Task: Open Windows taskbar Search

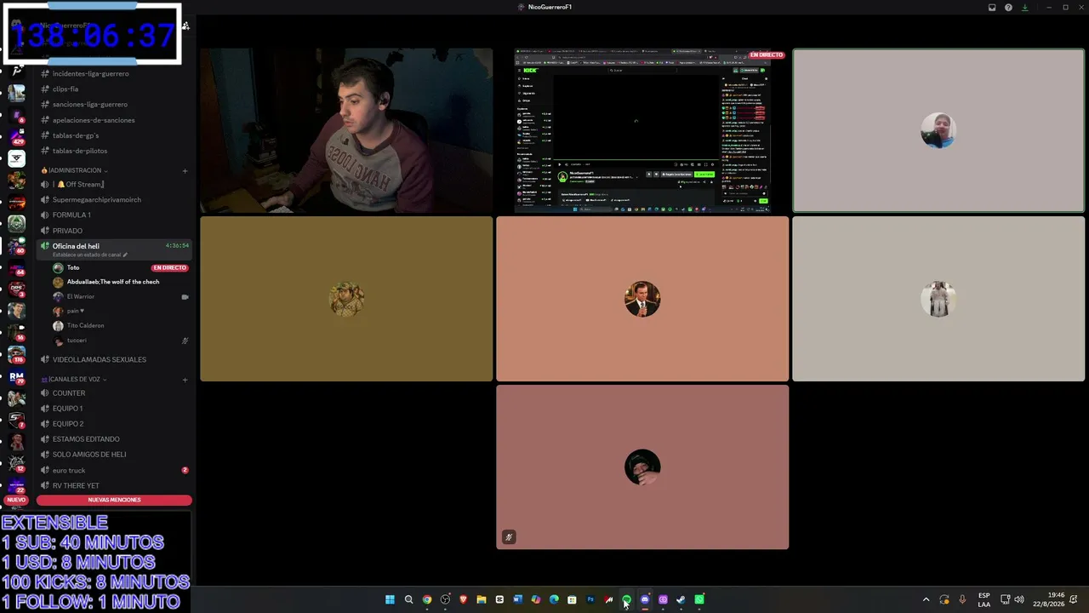Action: tap(408, 599)
